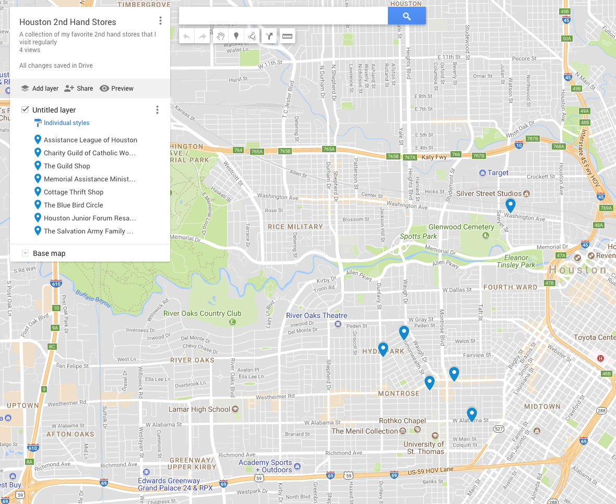Click the map search input field

click(283, 16)
